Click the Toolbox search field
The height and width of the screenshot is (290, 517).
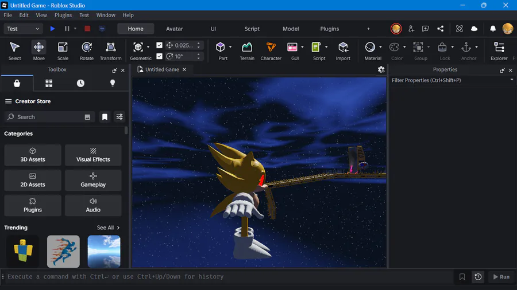(49, 117)
